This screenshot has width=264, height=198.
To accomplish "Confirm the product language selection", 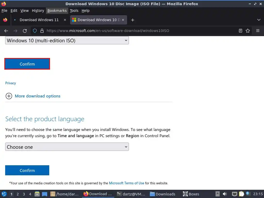I will click(x=27, y=170).
